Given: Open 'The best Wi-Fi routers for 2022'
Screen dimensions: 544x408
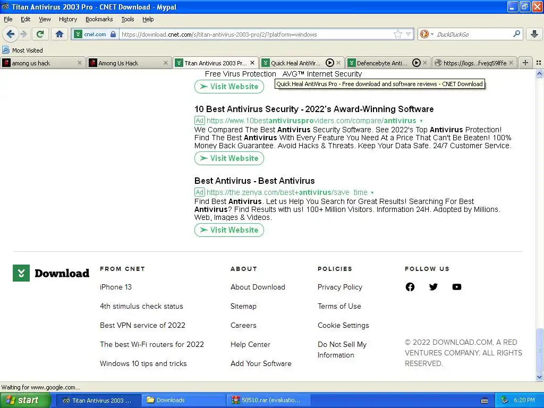Looking at the screenshot, I should [x=152, y=344].
